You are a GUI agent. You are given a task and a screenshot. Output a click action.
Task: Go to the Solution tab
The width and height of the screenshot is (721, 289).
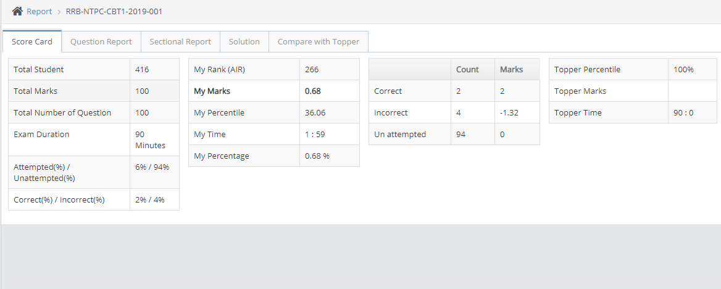[244, 42]
